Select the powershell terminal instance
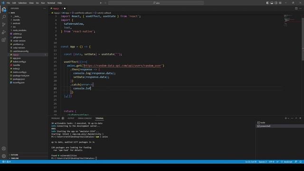Image resolution: width=304 pixels, height=171 pixels. pyautogui.click(x=280, y=126)
